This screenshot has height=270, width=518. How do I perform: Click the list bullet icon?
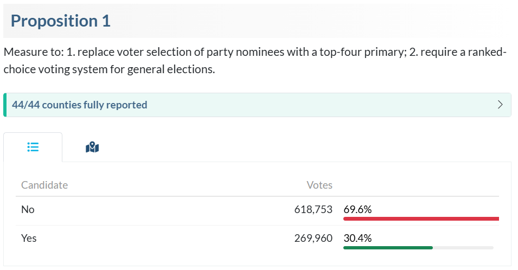33,147
